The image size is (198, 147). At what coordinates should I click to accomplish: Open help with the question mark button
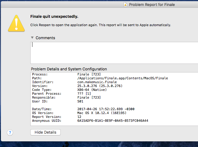tap(10, 132)
